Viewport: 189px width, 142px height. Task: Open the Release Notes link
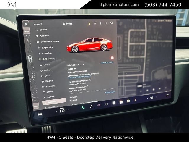110,92
